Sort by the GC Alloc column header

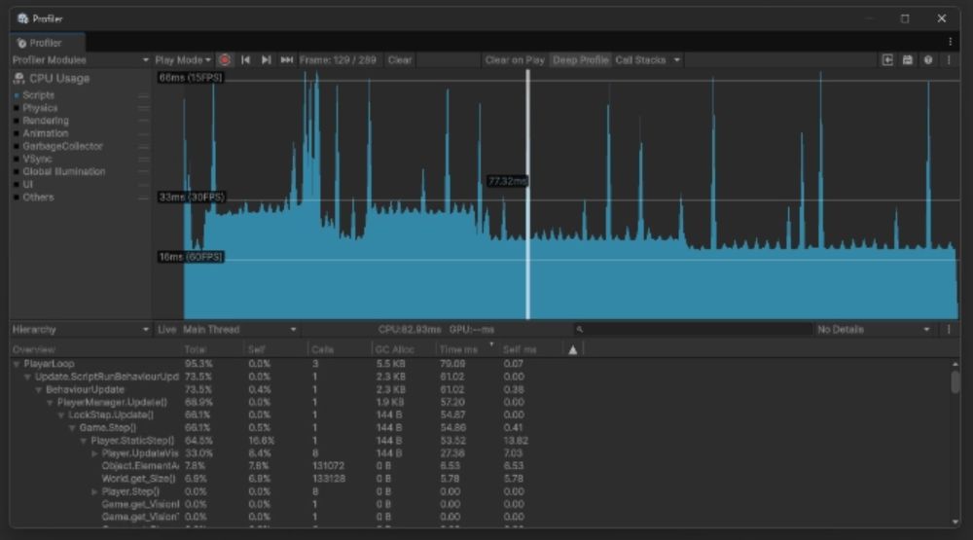[x=395, y=350]
